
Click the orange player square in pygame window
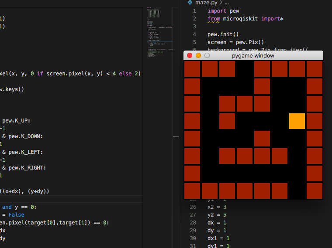point(297,121)
